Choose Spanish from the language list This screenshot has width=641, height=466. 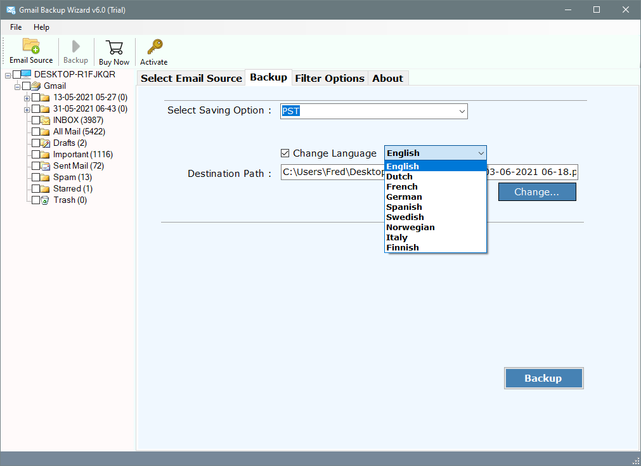[x=436, y=207]
